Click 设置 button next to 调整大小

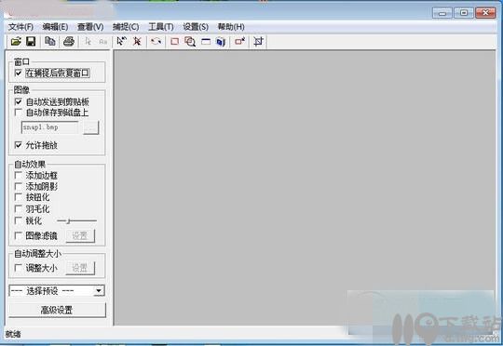tap(80, 268)
